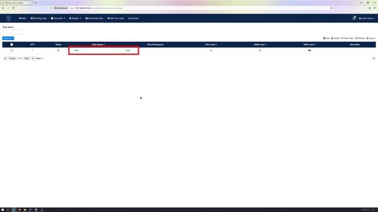Open the Columns dropdown button
The image size is (378, 212).
click(x=8, y=38)
